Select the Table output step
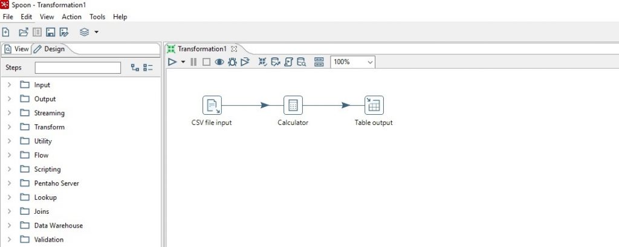Viewport: 619px width, 247px height. 374,105
